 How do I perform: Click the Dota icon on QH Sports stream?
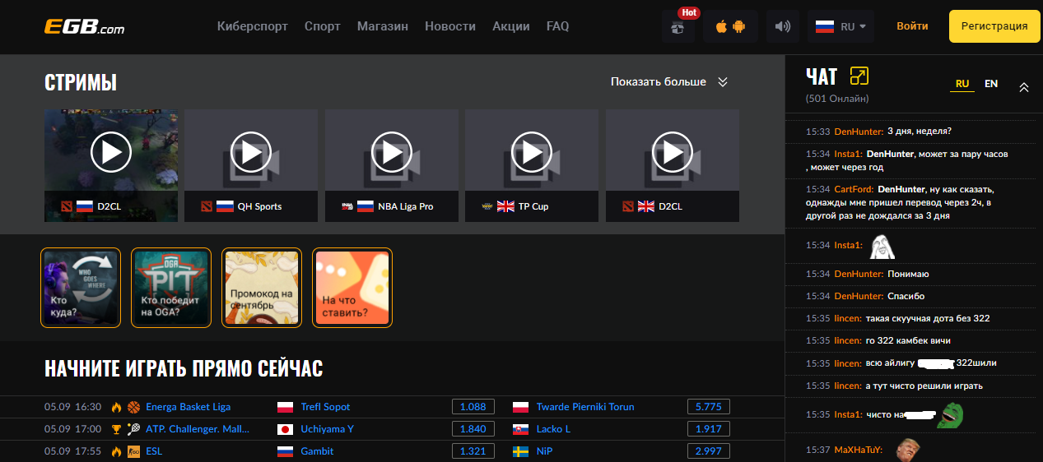pyautogui.click(x=207, y=206)
